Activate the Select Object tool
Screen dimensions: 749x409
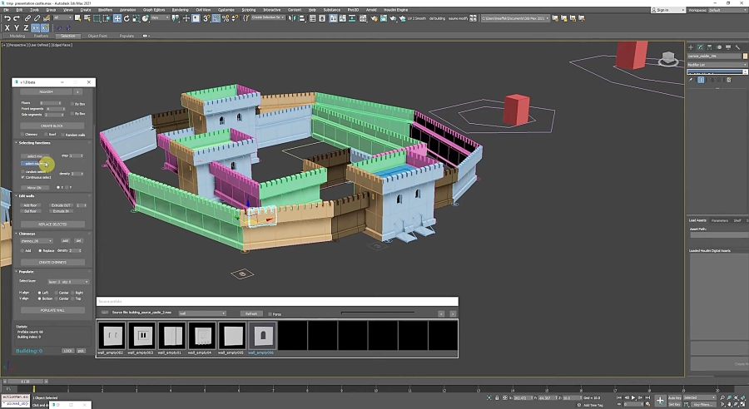[78, 18]
